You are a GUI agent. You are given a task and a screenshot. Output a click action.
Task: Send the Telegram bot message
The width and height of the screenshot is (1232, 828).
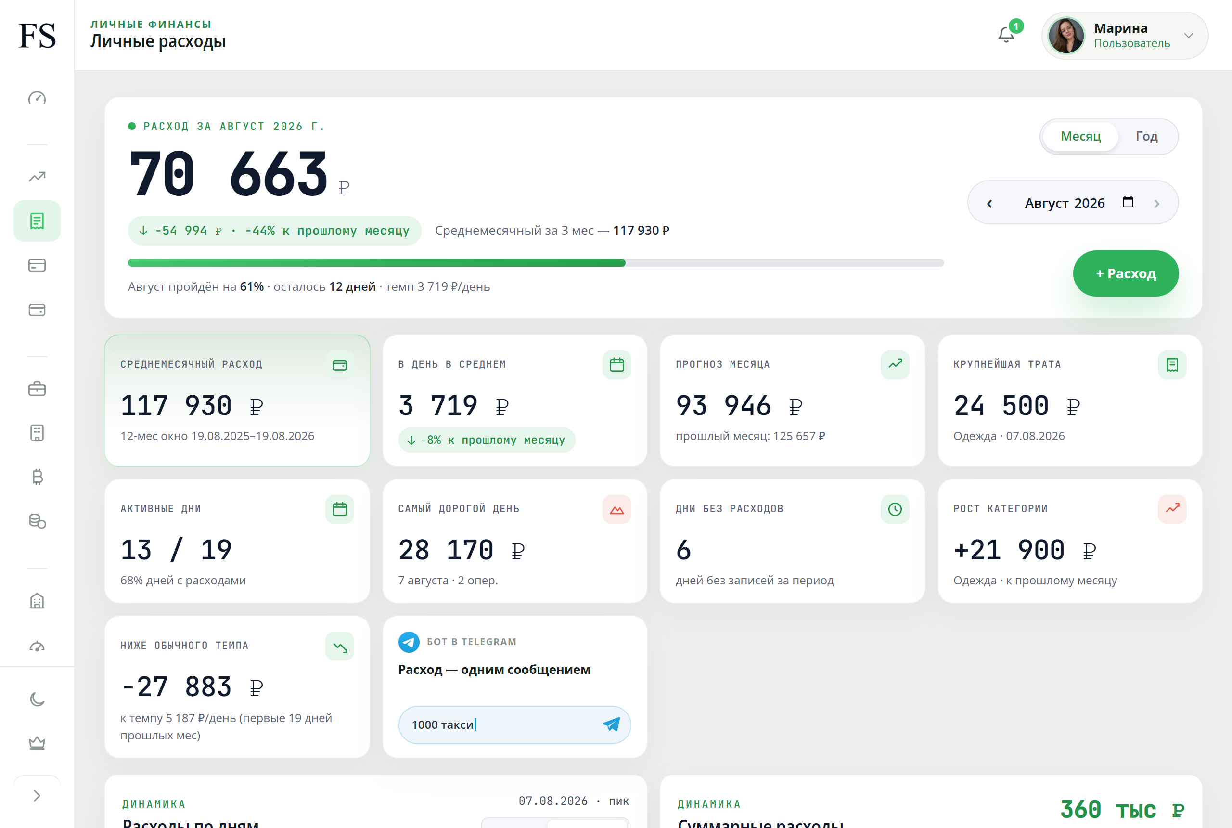pos(611,724)
